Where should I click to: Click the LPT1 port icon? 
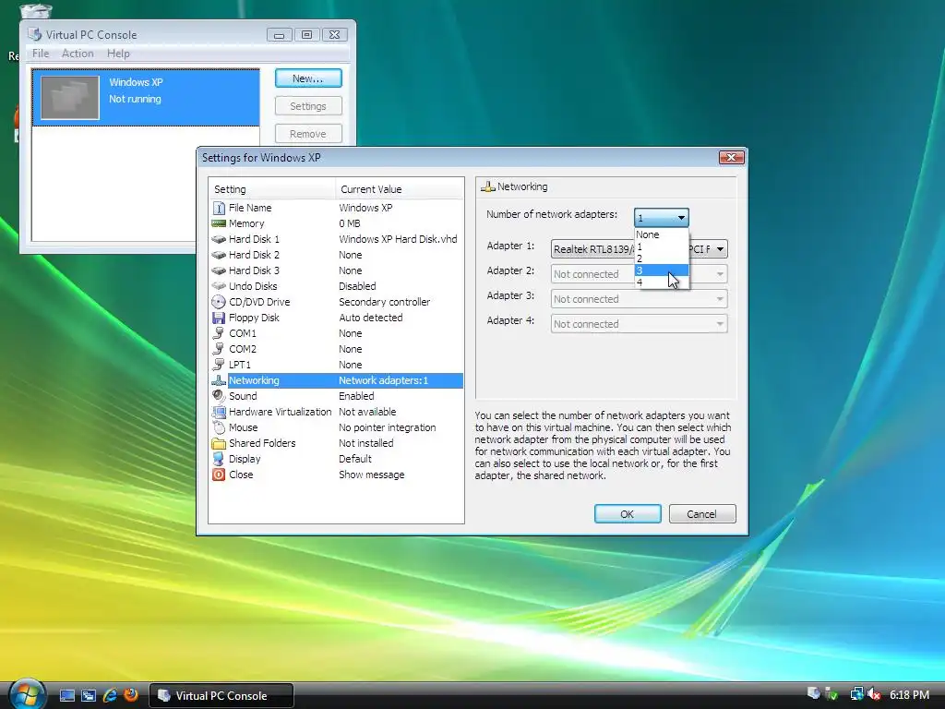point(219,365)
